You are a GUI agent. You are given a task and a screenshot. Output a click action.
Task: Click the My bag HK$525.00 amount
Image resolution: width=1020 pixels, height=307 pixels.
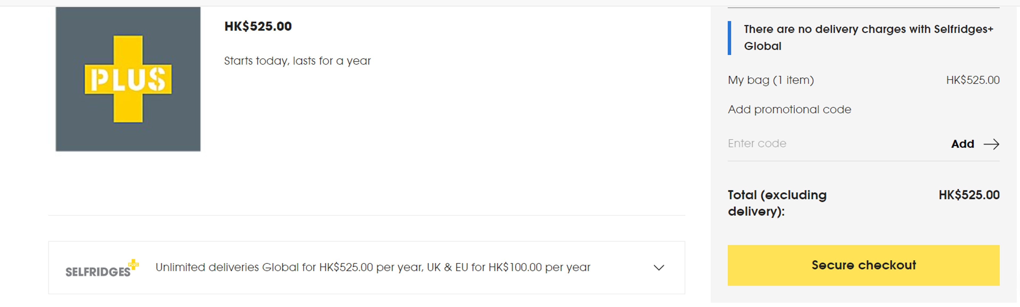pos(972,80)
